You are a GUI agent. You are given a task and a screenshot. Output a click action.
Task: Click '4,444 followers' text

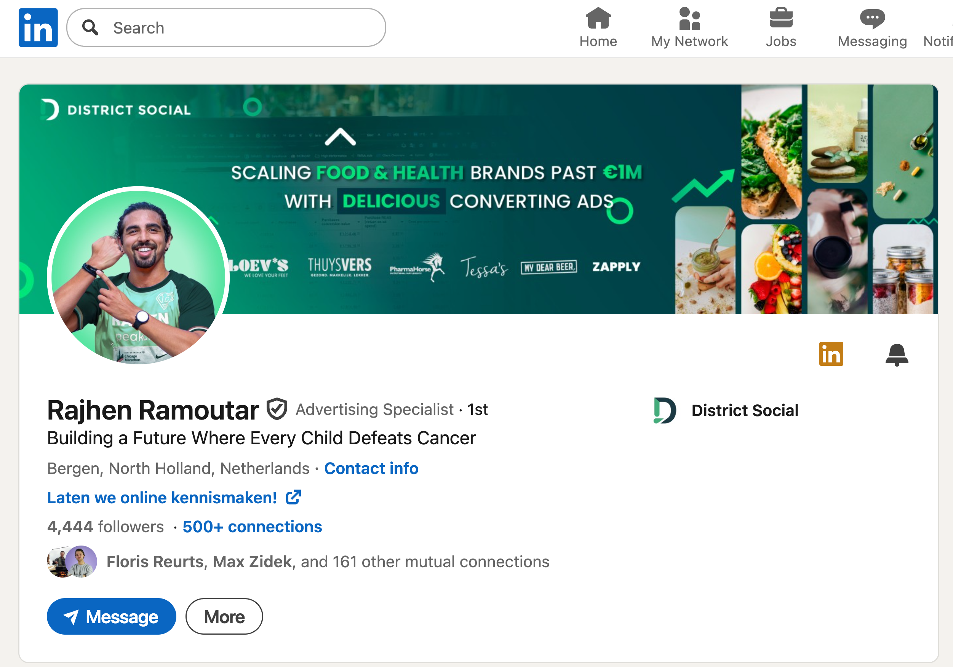[x=106, y=527]
